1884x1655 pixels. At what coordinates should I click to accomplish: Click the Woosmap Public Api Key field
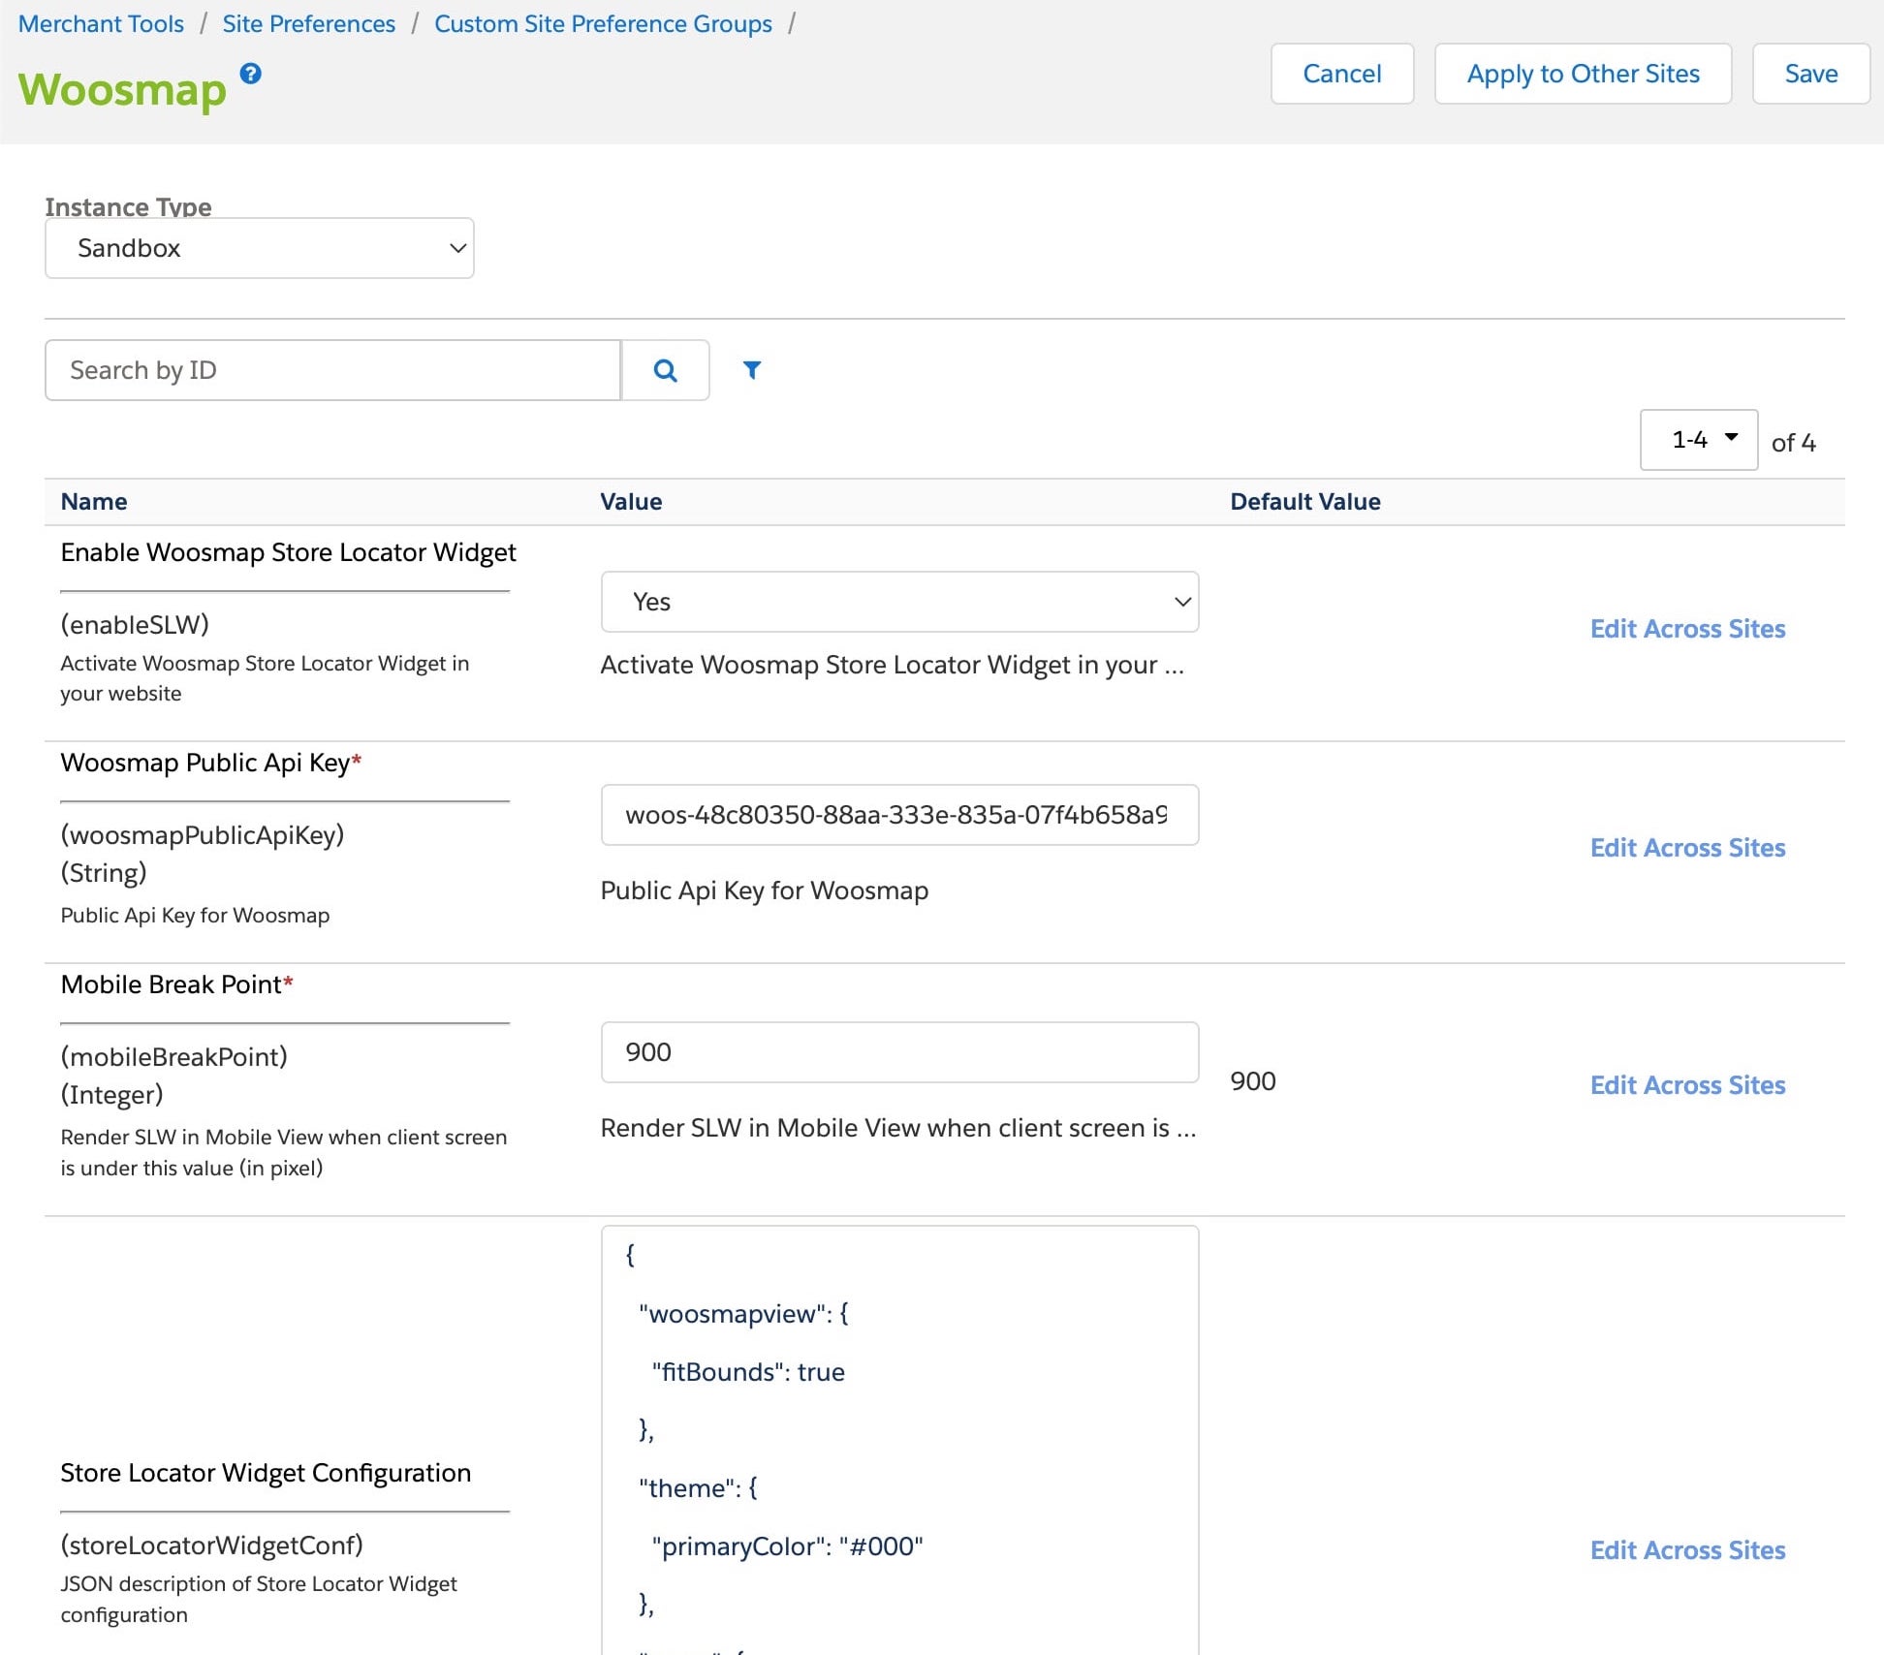click(898, 815)
